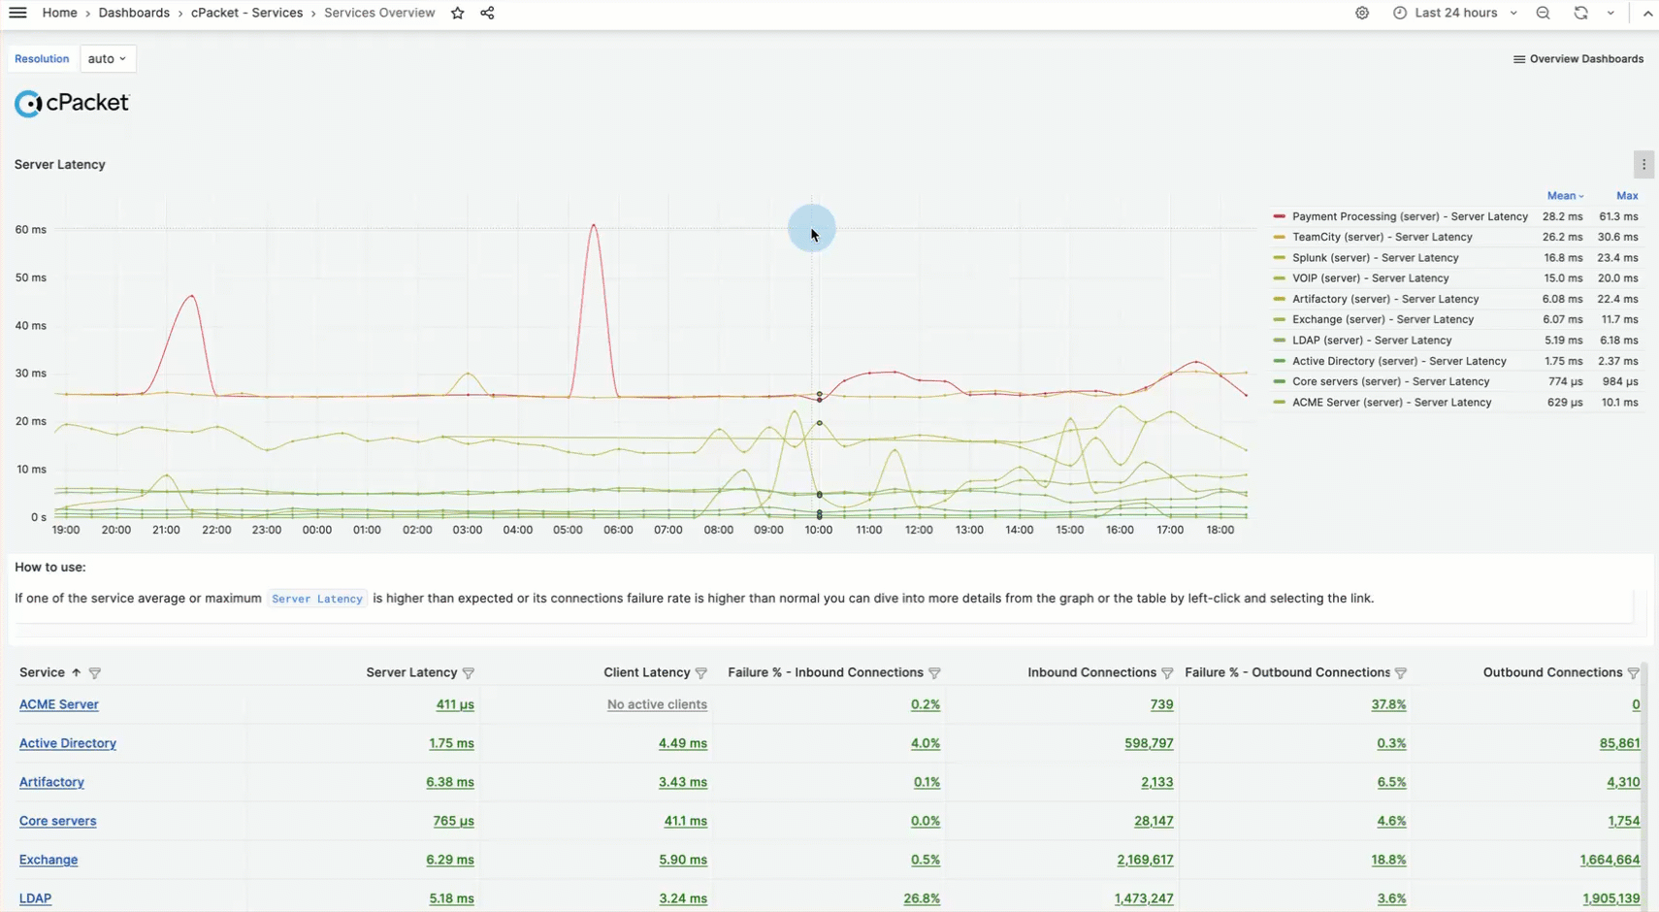Zoom out the time range
The image size is (1659, 912).
tap(1543, 13)
